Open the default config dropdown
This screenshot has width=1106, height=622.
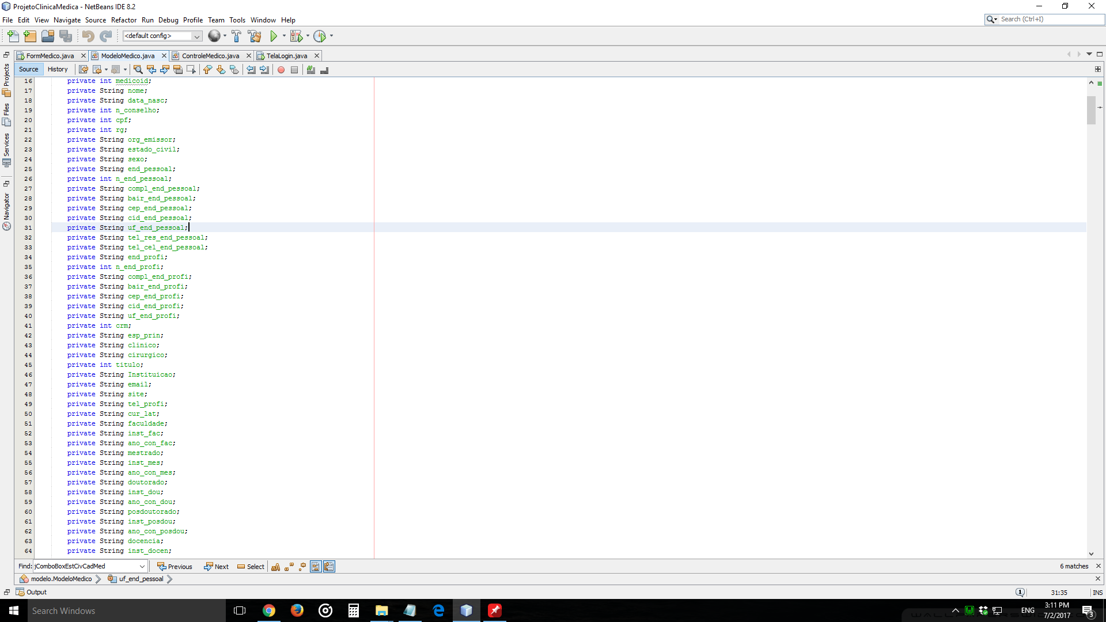click(x=196, y=36)
